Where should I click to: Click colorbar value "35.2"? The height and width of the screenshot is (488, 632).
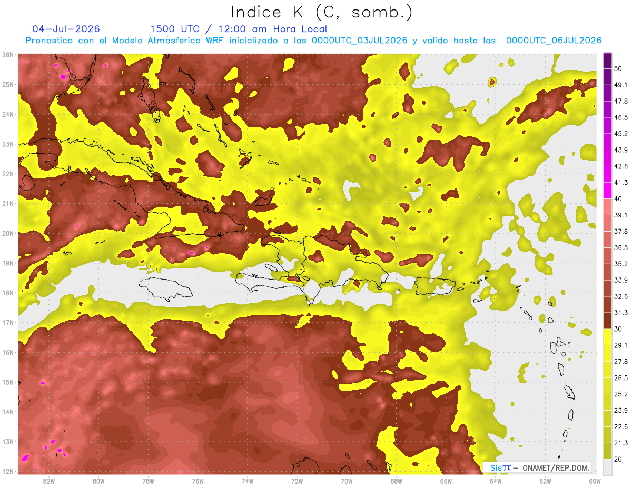621,264
